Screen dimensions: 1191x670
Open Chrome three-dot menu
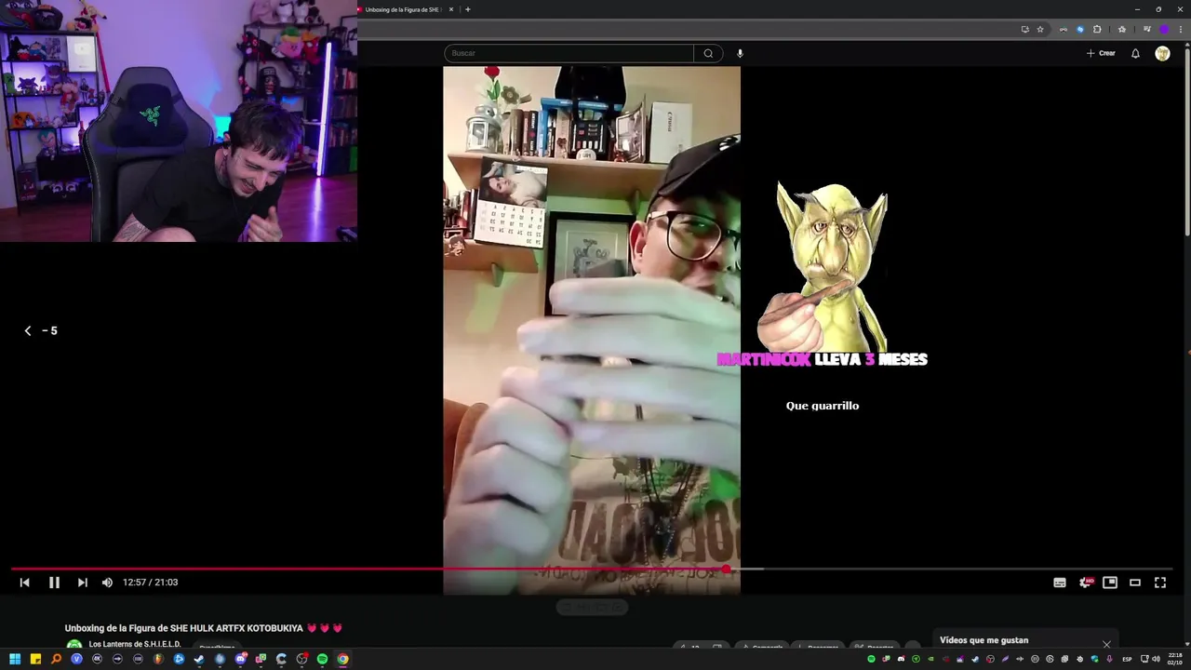[x=1181, y=29]
